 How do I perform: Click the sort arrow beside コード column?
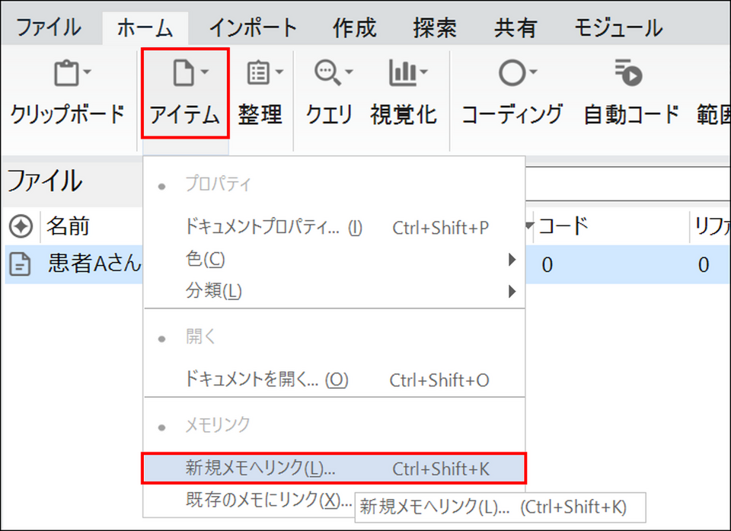click(x=529, y=226)
